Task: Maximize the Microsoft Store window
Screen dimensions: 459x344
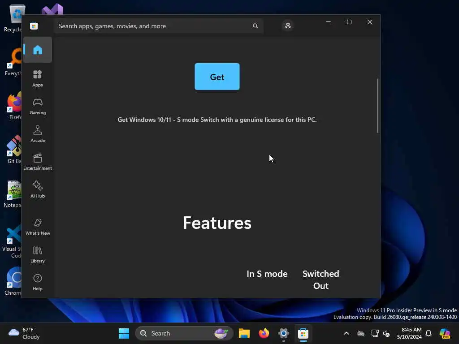Action: coord(349,22)
